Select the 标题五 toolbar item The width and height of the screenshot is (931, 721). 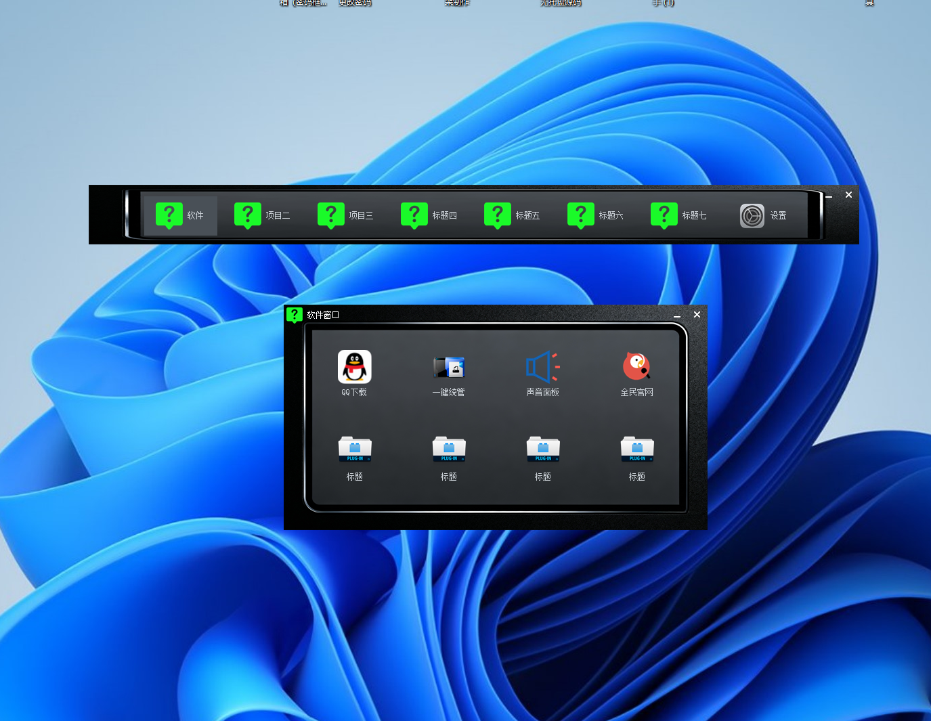tap(512, 216)
